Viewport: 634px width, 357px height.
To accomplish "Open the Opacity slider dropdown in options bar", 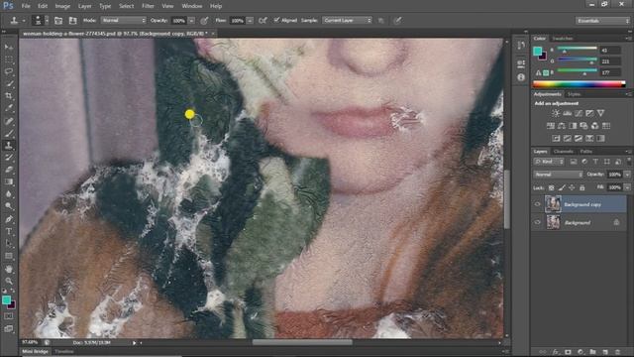I will 191,21.
